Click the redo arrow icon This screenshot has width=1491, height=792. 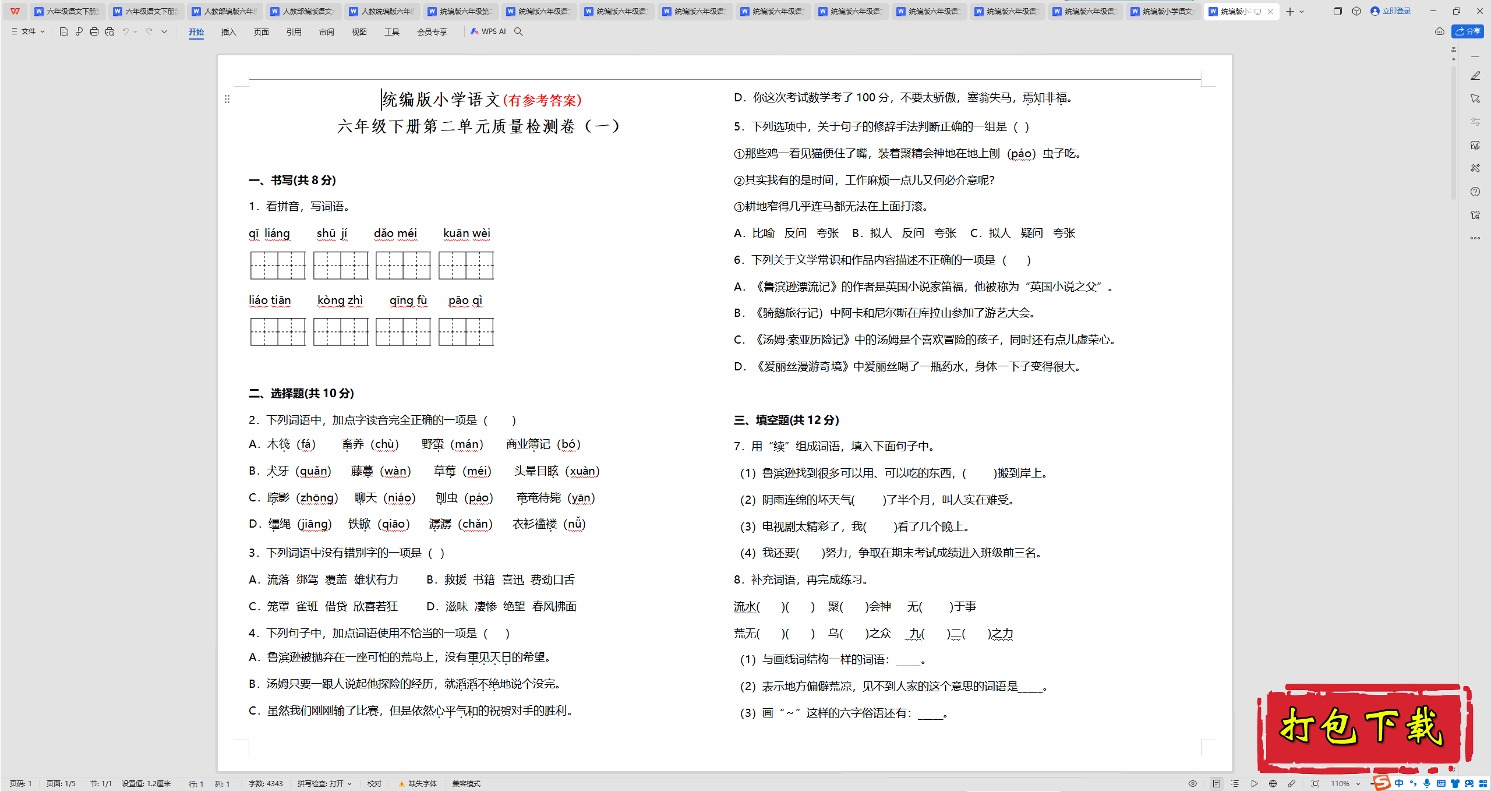[149, 31]
